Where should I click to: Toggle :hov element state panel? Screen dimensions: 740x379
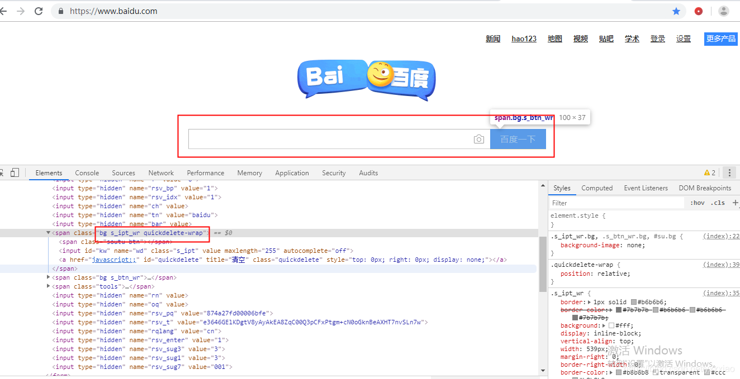[x=697, y=203]
